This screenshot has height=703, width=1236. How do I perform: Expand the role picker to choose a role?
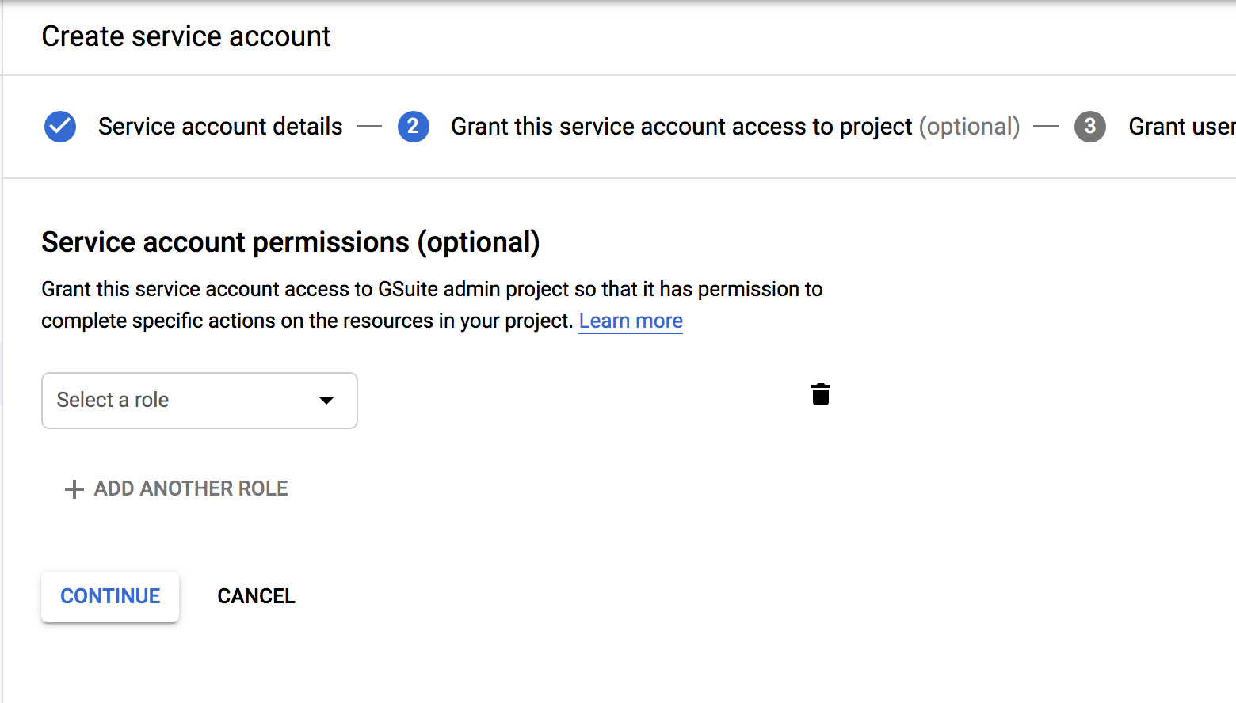199,401
